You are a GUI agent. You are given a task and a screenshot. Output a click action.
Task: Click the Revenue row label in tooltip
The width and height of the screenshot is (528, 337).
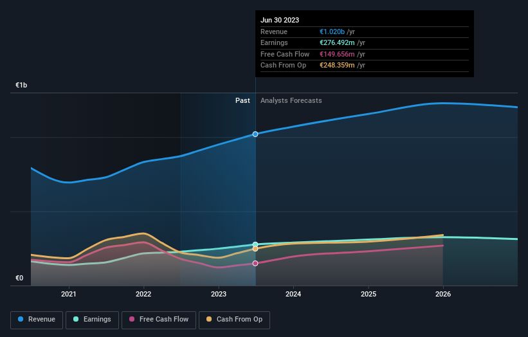(x=274, y=32)
